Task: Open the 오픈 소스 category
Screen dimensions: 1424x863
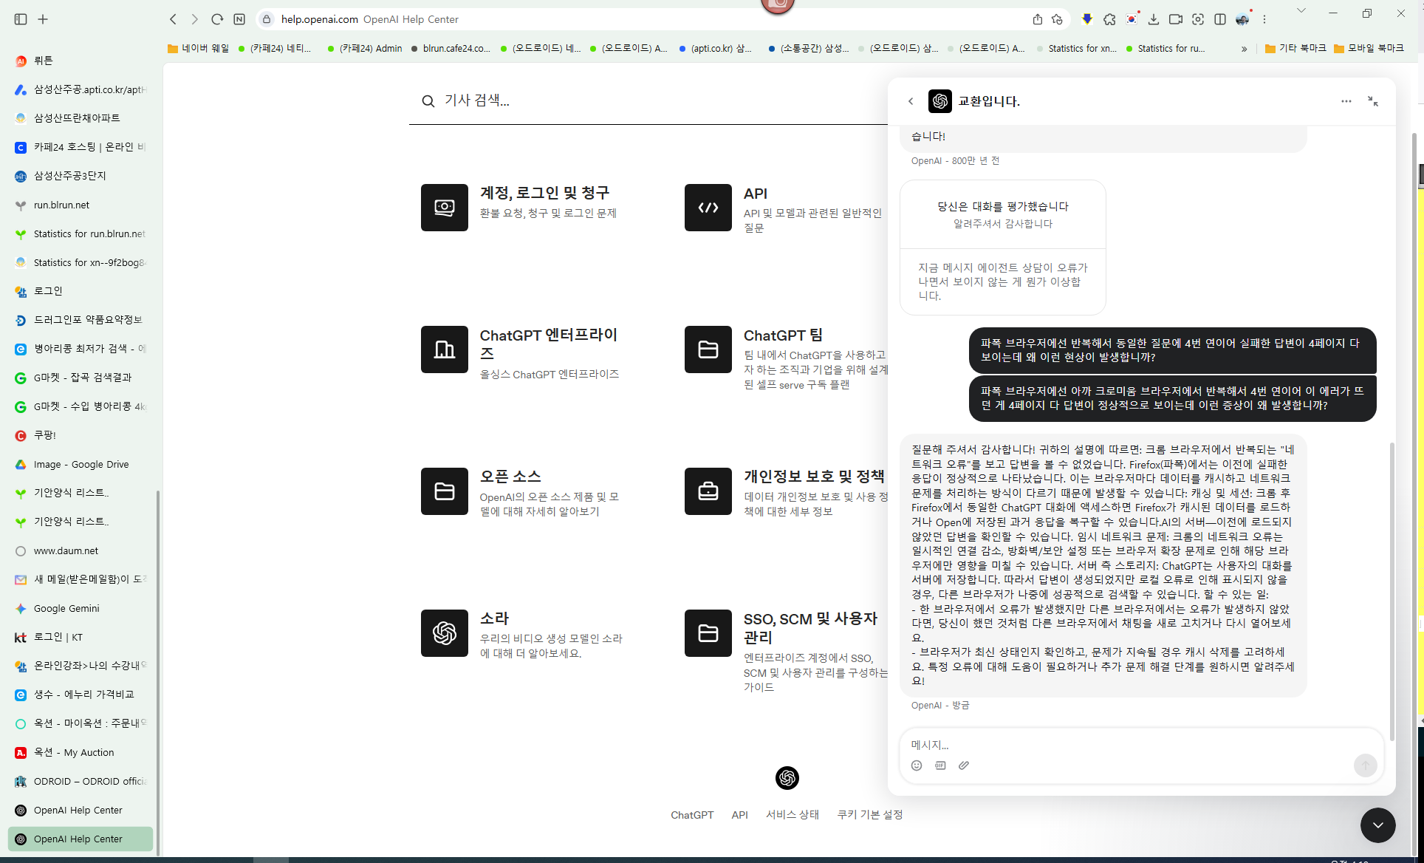Action: point(523,493)
